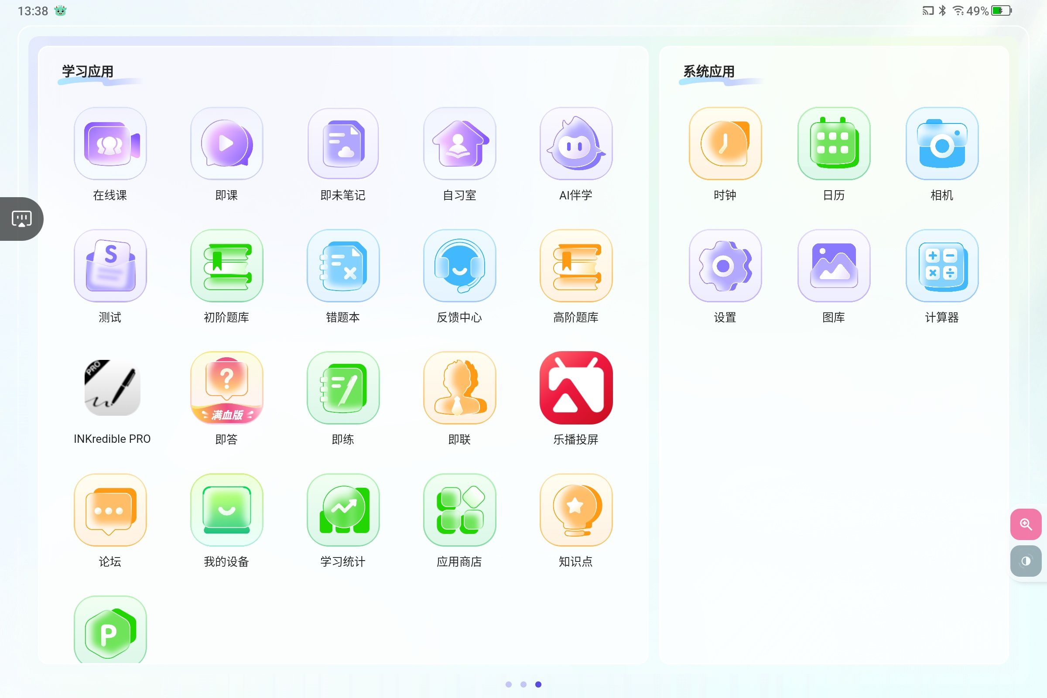Viewport: 1047px width, 698px height.
Task: Tap the 学习应用 section title
Action: point(88,71)
